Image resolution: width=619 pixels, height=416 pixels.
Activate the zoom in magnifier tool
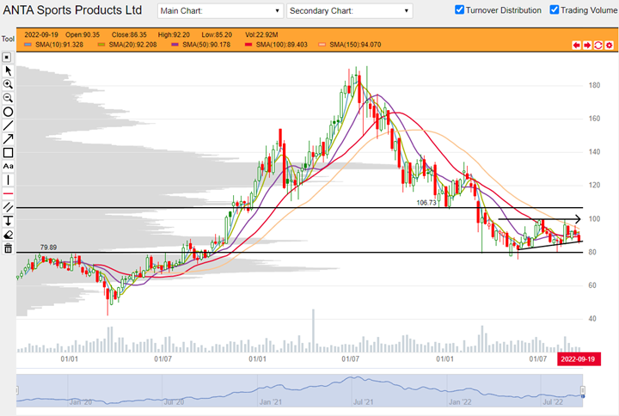[x=8, y=84]
